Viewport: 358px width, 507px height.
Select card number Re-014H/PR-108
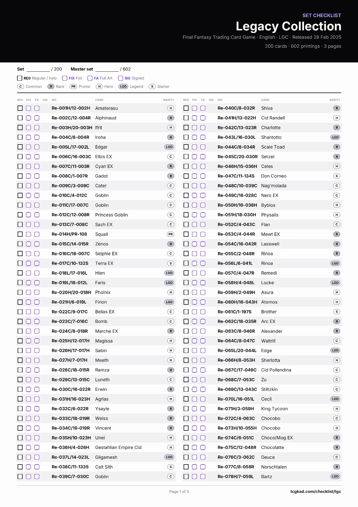point(69,234)
